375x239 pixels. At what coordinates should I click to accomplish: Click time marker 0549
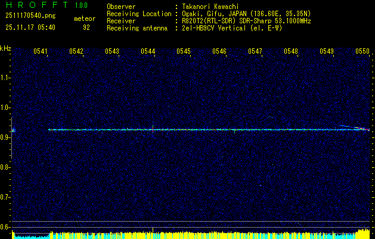tap(327, 51)
